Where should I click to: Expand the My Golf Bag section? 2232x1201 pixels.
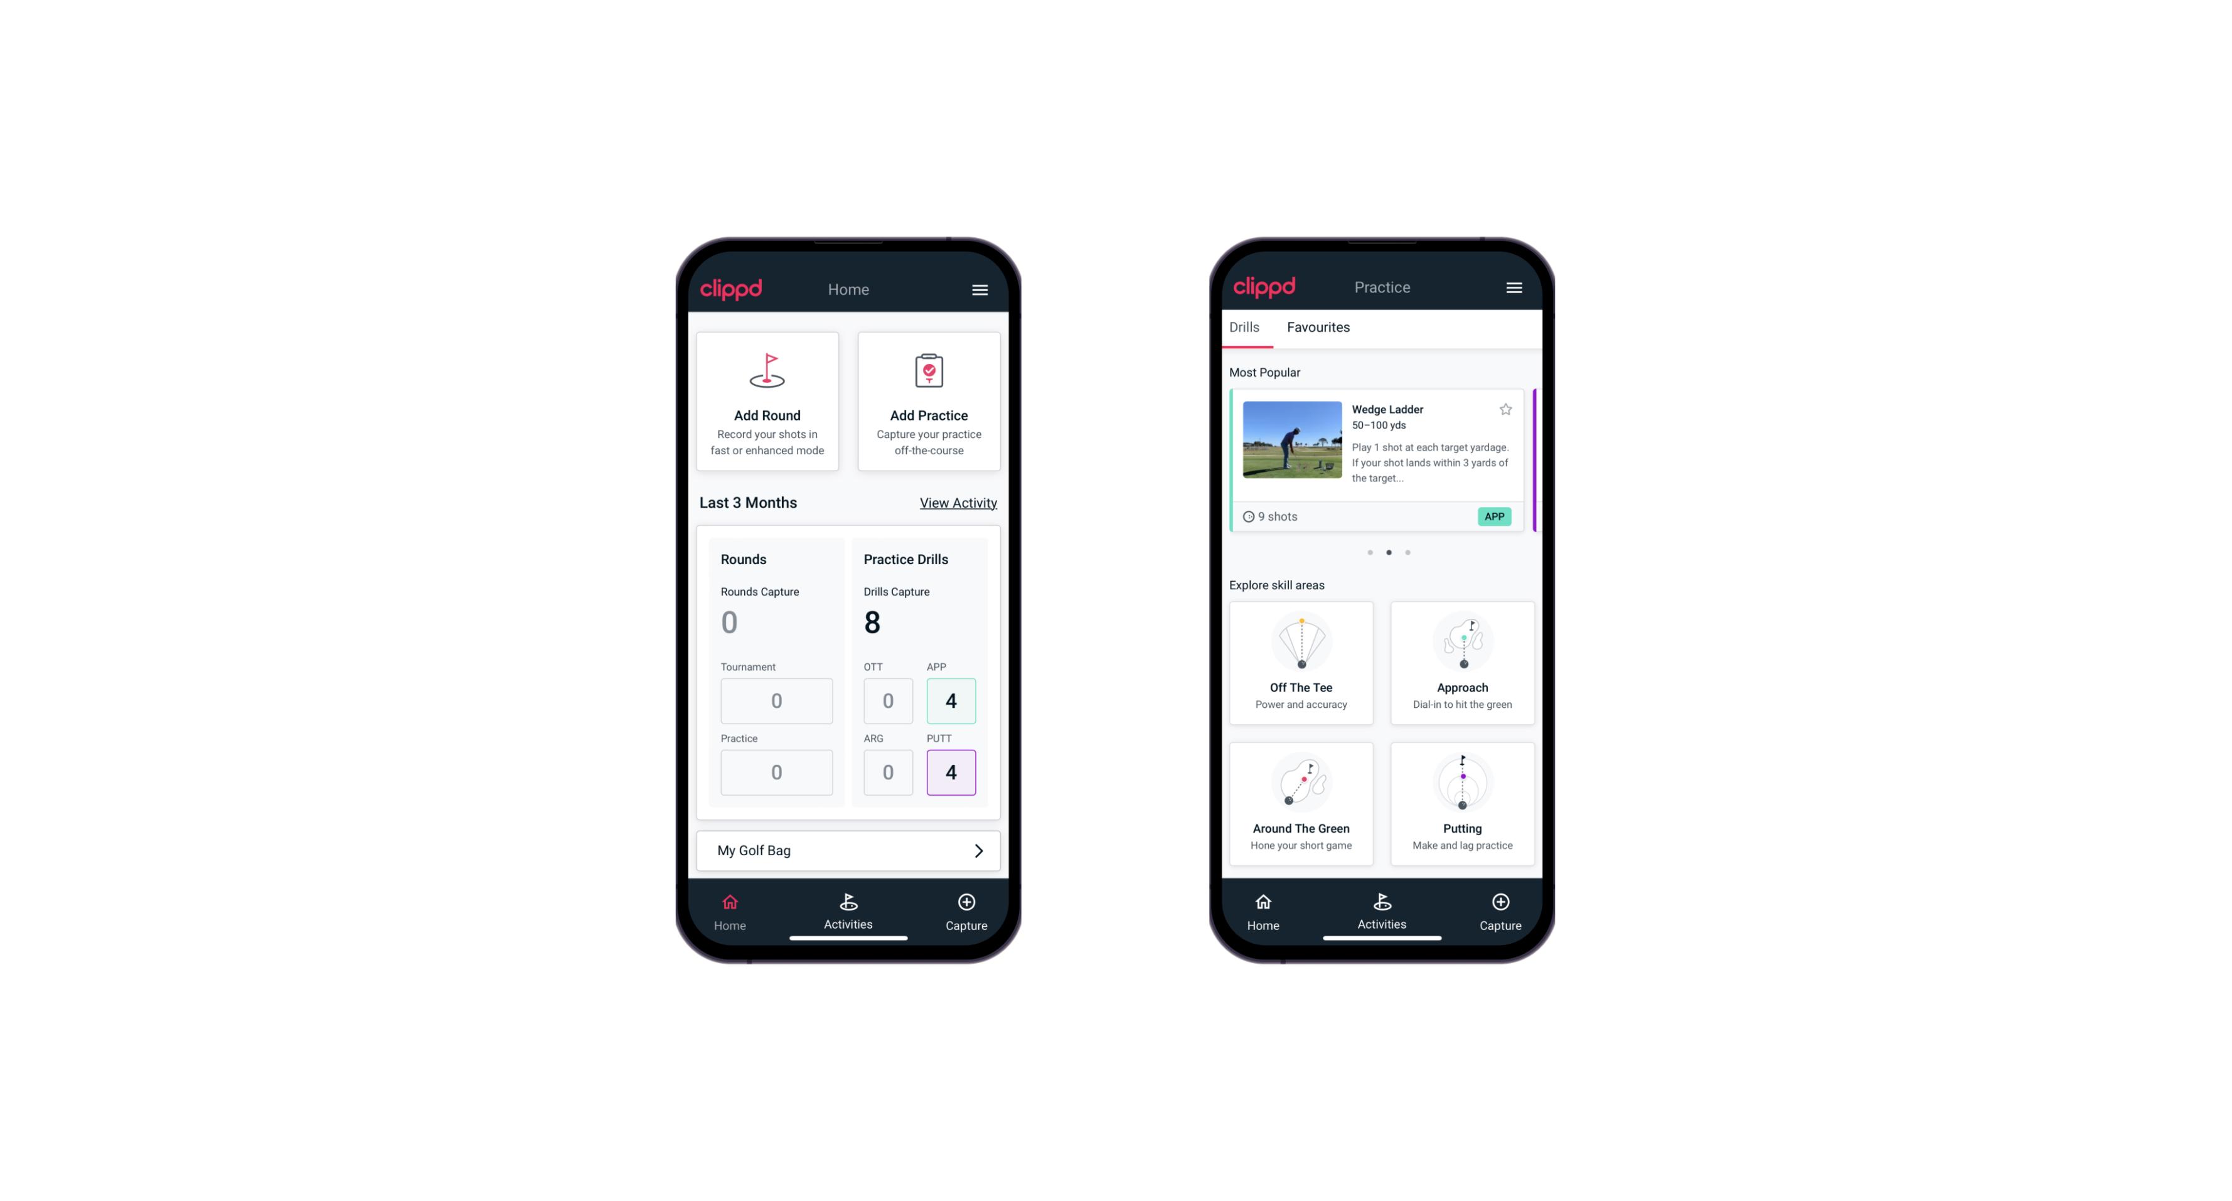tap(978, 850)
